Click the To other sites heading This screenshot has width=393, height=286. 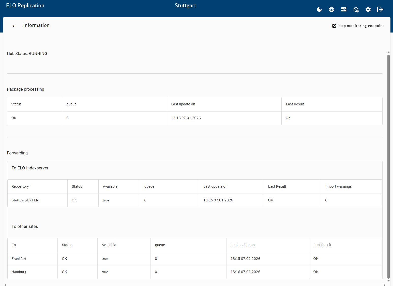click(25, 227)
